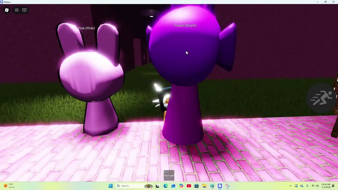Open the Windows Start menu

click(111, 186)
